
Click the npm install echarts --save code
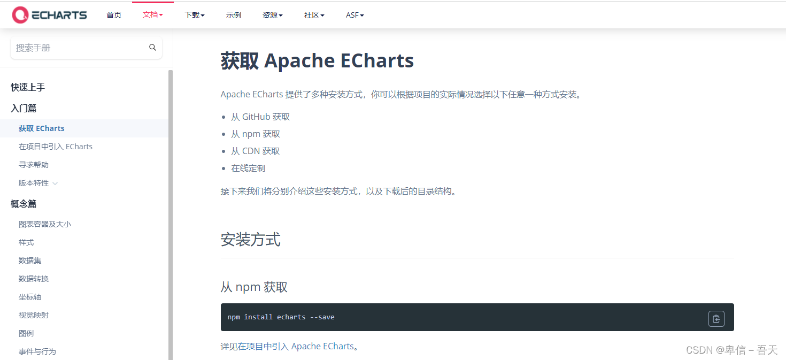pyautogui.click(x=281, y=317)
